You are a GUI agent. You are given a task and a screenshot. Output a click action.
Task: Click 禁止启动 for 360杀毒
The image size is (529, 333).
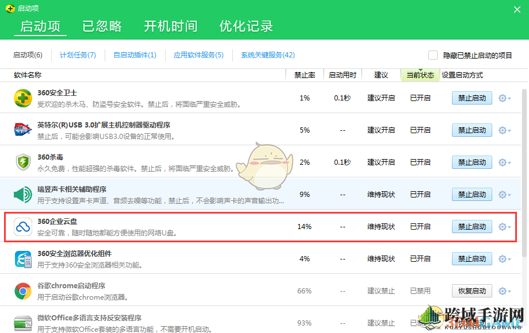471,162
